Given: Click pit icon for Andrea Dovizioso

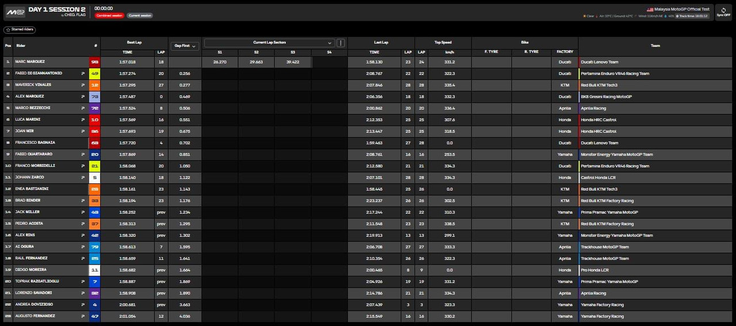Looking at the screenshot, I should 83,304.
